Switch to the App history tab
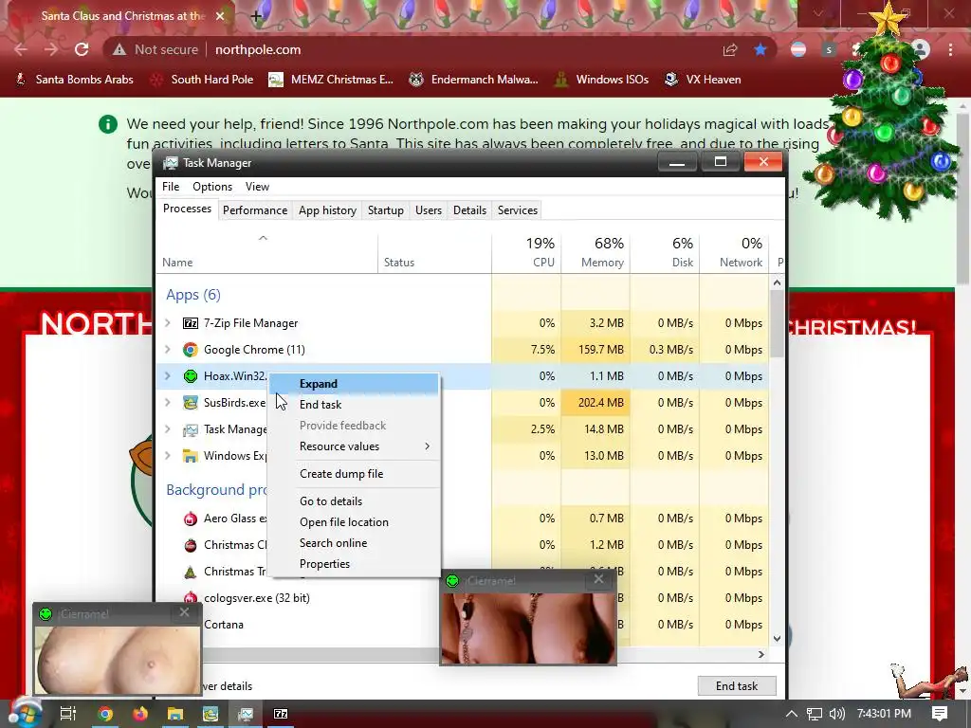Viewport: 971px width, 728px height. (x=327, y=210)
